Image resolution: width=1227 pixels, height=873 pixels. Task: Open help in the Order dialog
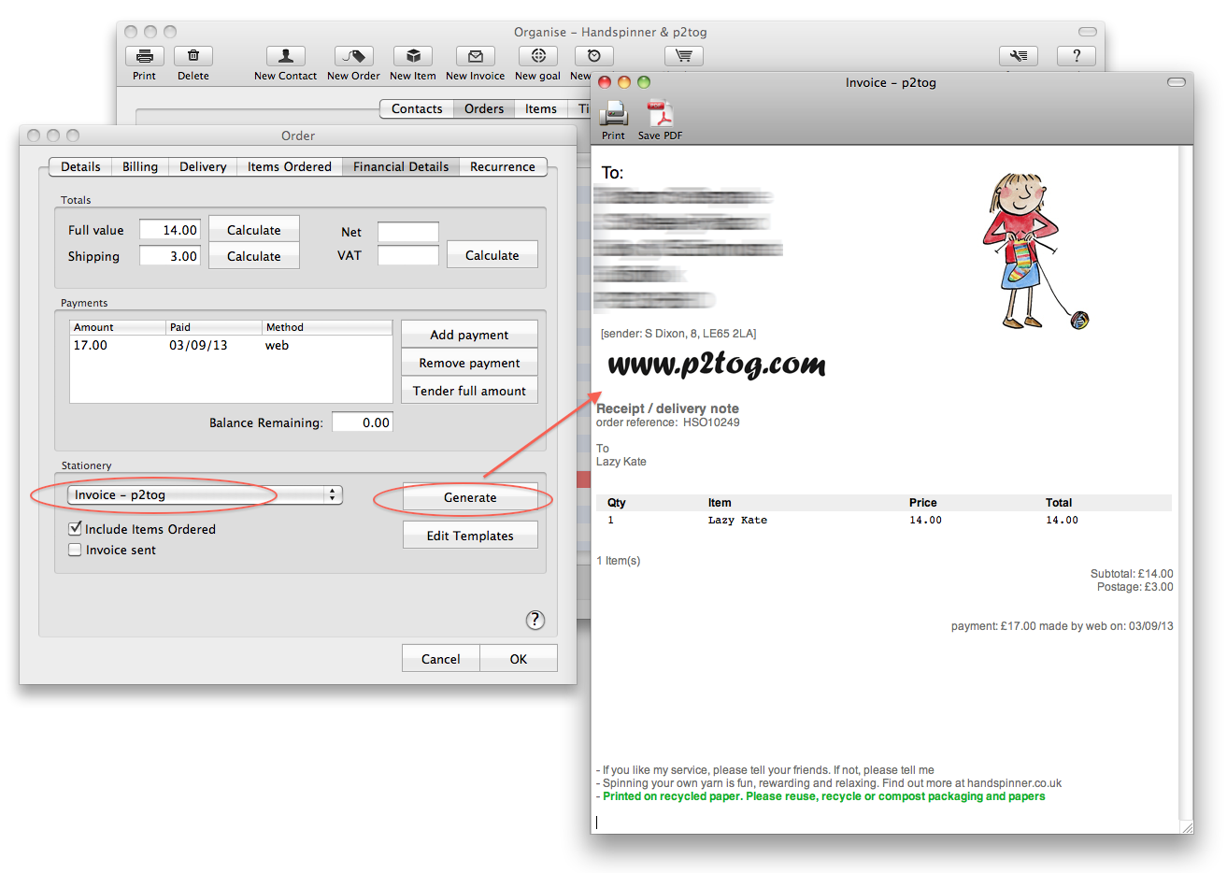coord(535,620)
